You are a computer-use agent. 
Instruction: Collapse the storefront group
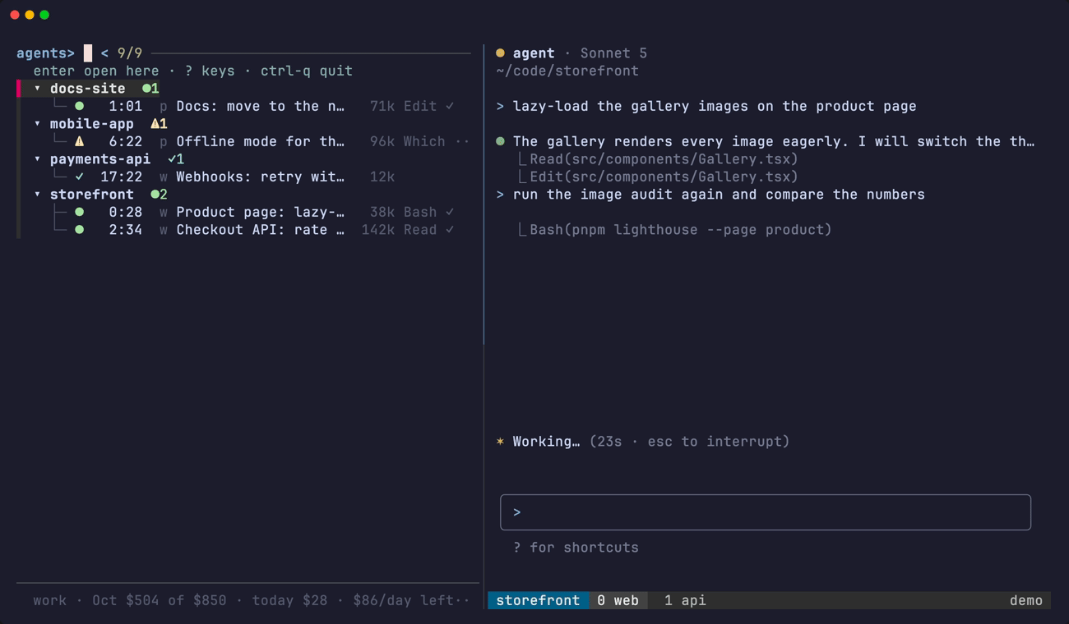click(37, 195)
